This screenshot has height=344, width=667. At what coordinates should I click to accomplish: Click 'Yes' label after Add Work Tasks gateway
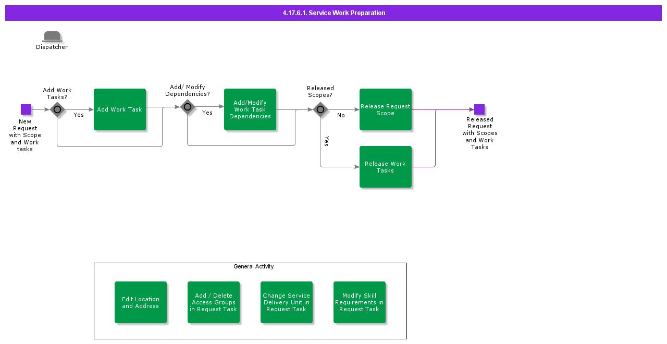click(x=79, y=115)
